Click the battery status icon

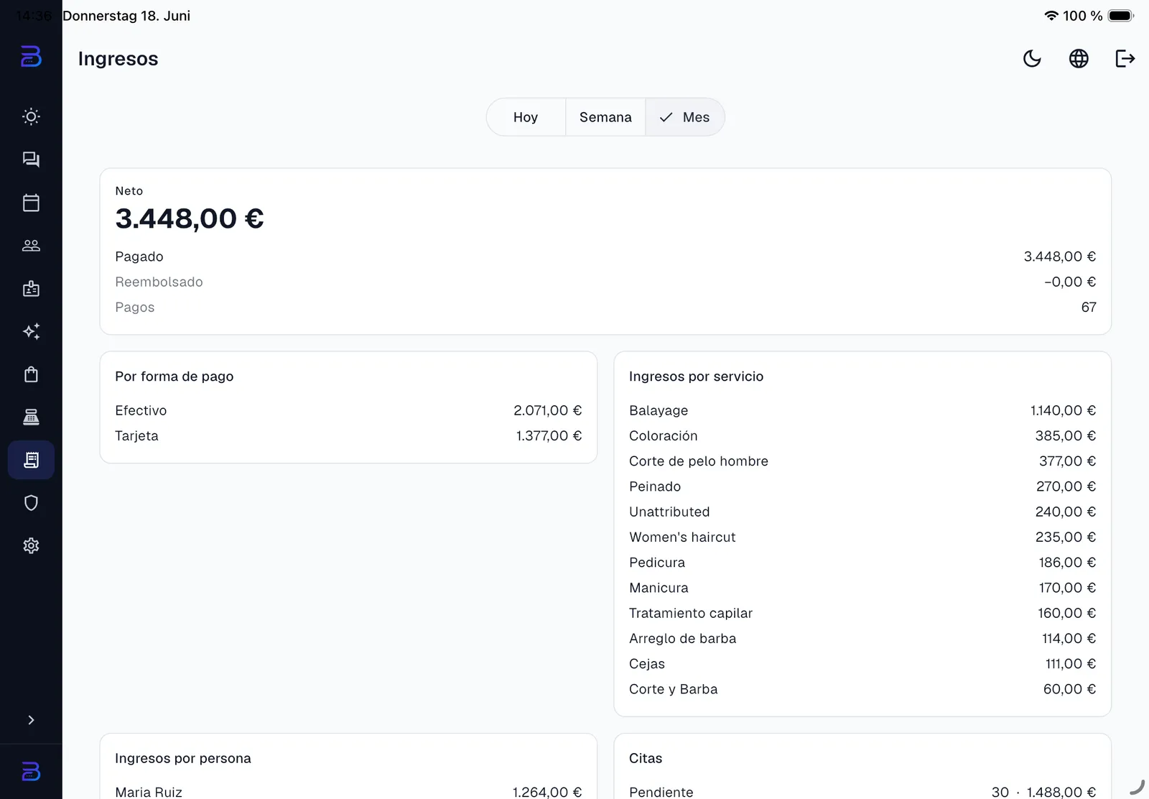coord(1120,16)
